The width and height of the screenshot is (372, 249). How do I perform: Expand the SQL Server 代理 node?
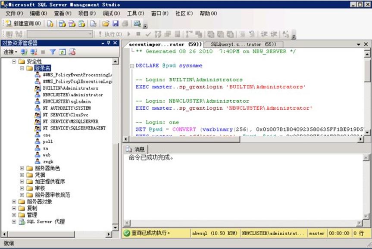coord(14,221)
